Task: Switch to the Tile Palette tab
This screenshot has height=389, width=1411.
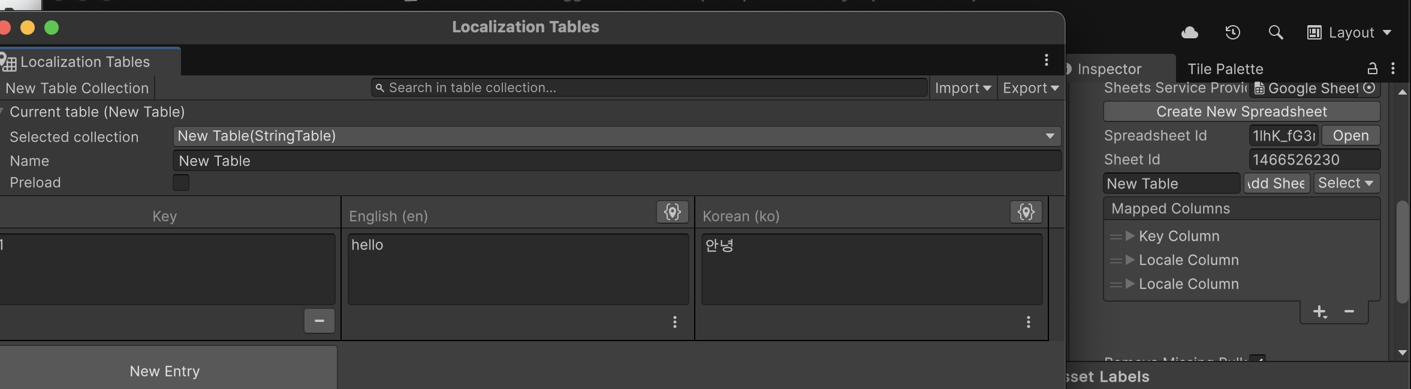Action: pyautogui.click(x=1225, y=69)
